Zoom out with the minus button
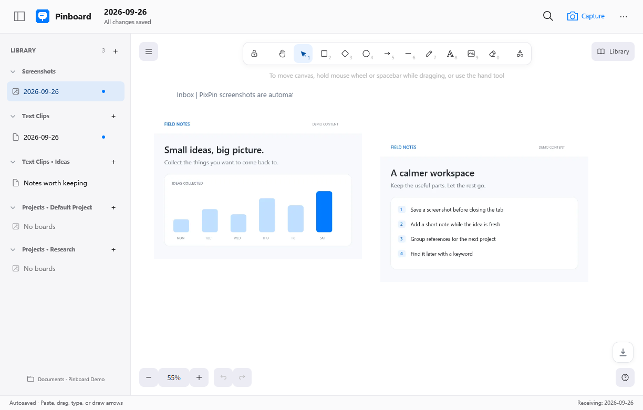The image size is (643, 410). click(x=149, y=377)
